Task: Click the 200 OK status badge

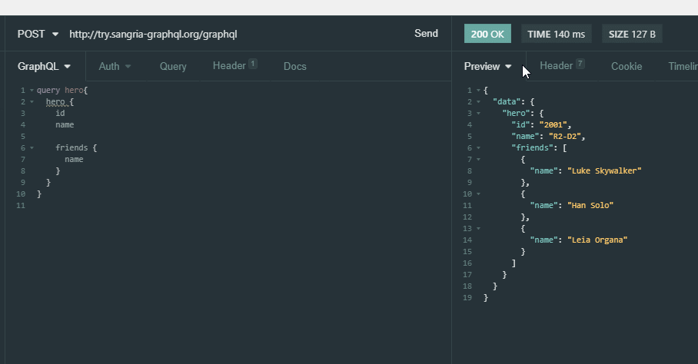Action: 487,34
